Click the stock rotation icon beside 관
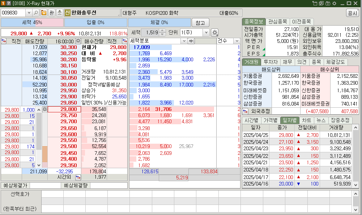The height and width of the screenshot is (215, 362). 60,13
